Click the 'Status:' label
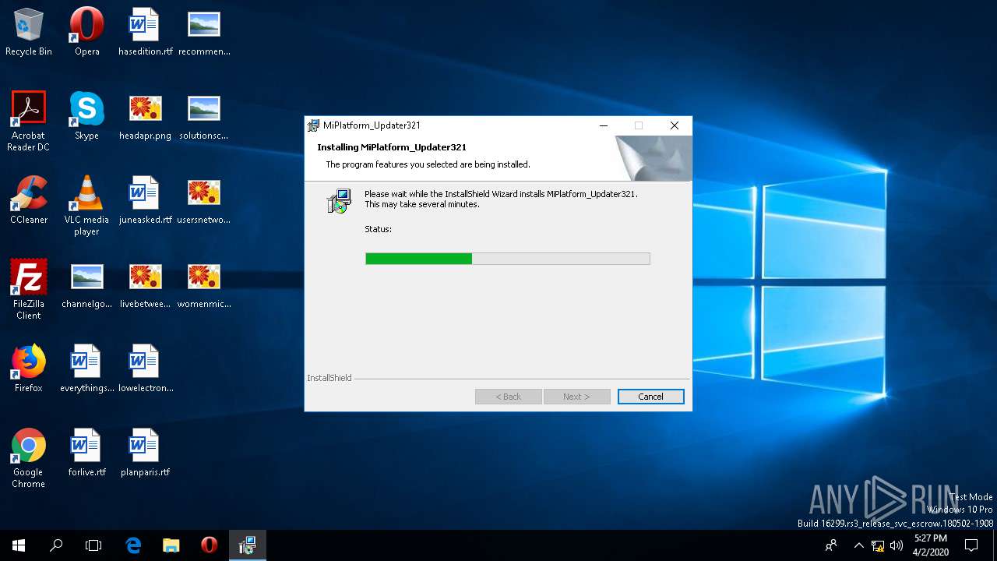The height and width of the screenshot is (561, 997). pos(378,229)
